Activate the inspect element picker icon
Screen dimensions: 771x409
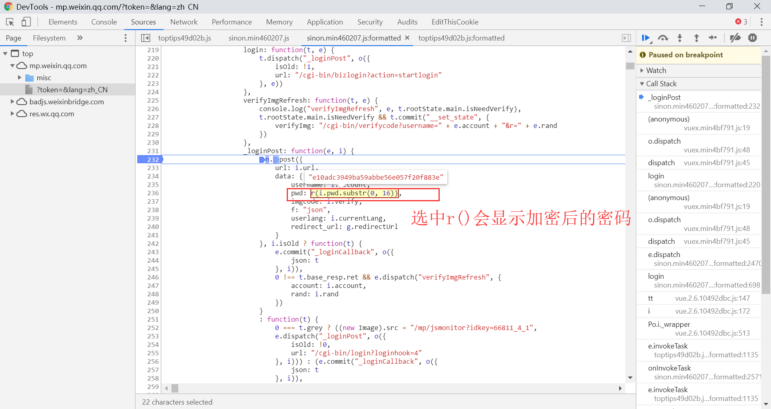point(10,22)
